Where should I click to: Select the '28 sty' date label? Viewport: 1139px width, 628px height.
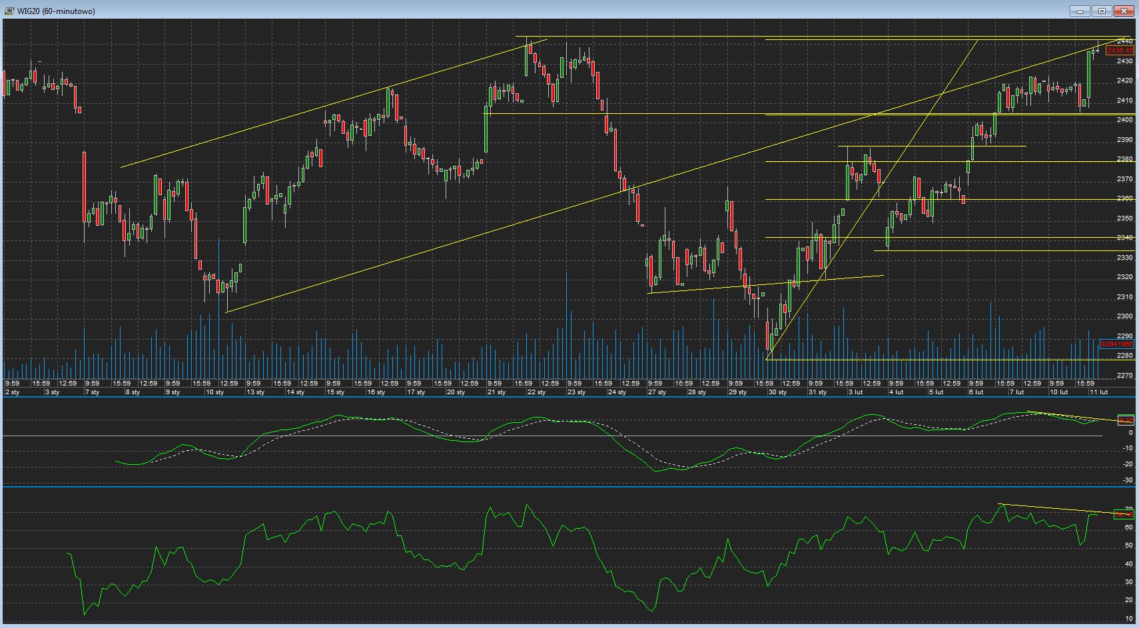[697, 392]
